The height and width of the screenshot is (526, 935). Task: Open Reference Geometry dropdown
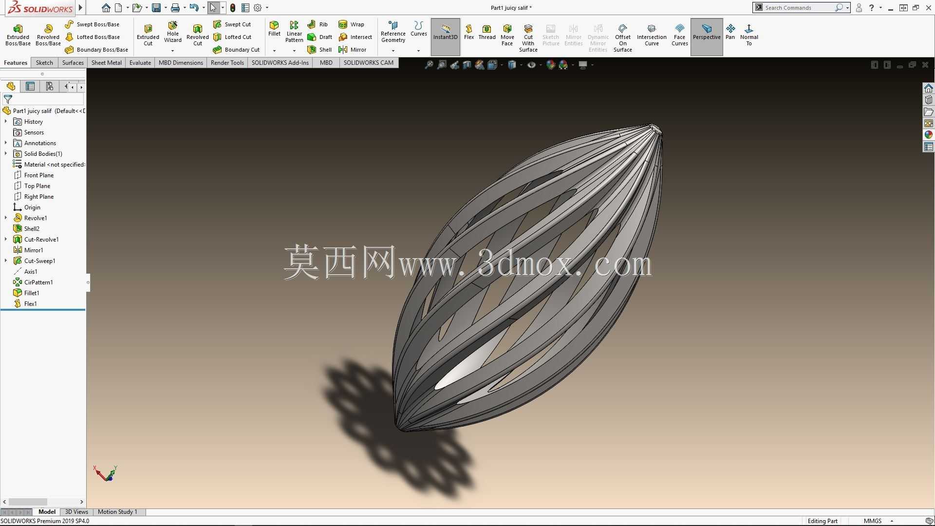click(393, 51)
